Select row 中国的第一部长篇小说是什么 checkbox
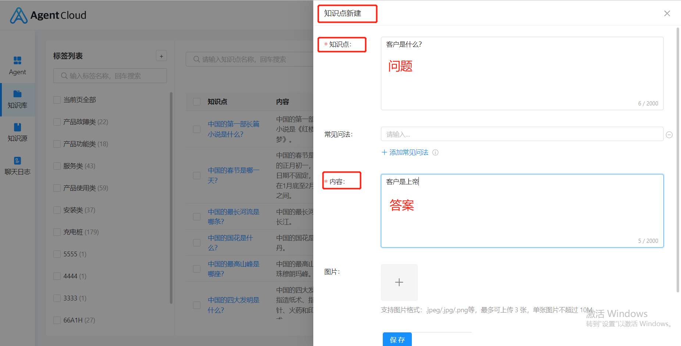Viewport: 681px width, 346px height. click(197, 129)
